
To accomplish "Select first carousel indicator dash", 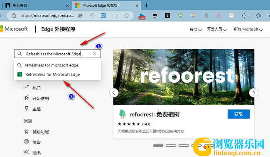I will click(158, 145).
